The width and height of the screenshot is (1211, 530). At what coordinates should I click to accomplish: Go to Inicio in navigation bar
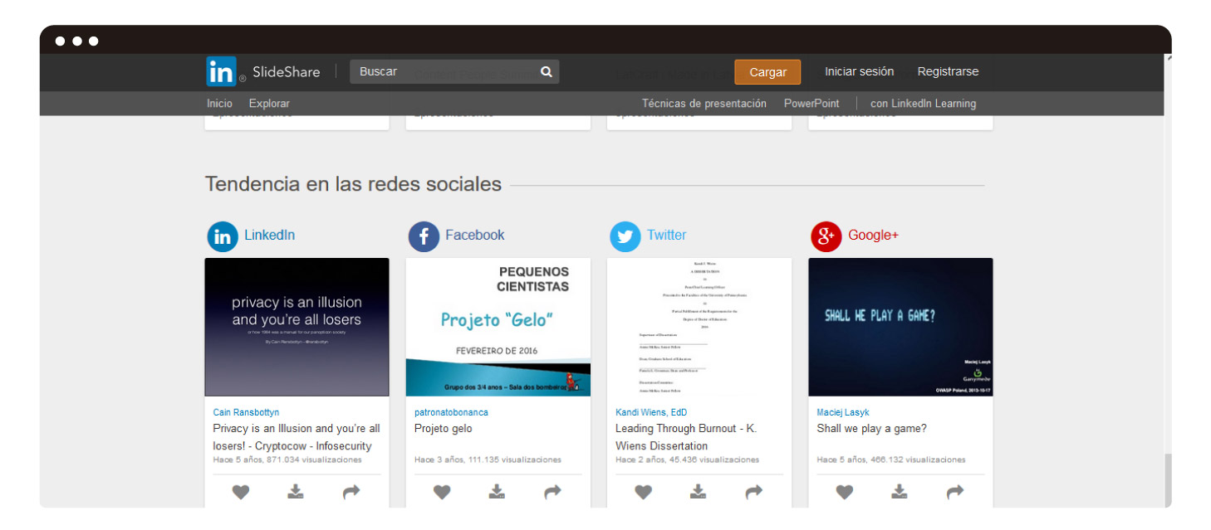pos(219,104)
